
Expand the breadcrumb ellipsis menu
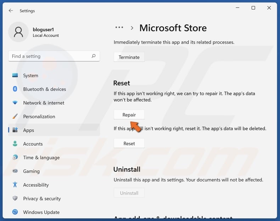[119, 28]
